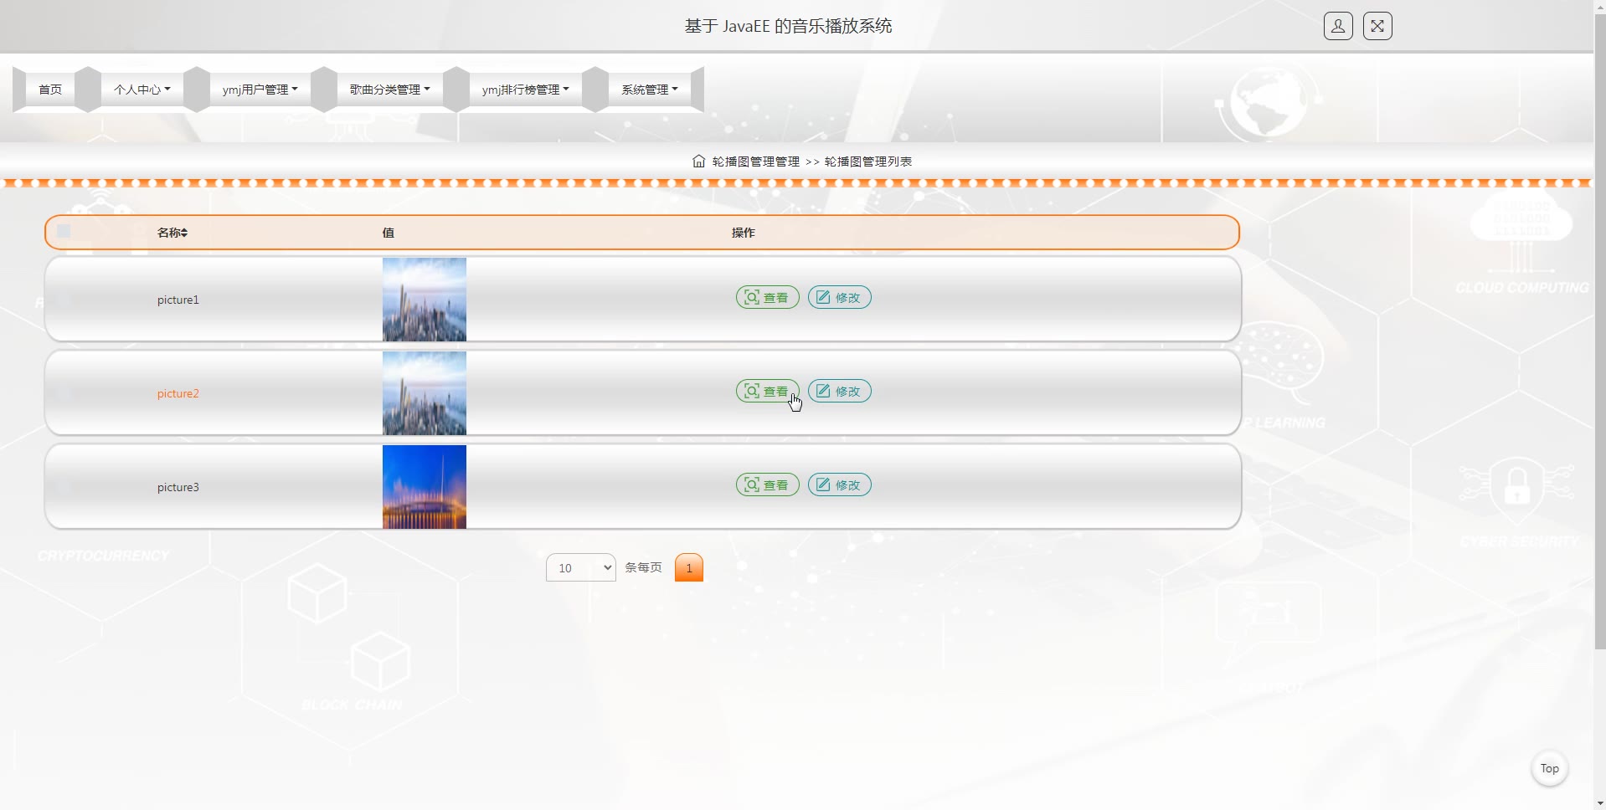The image size is (1606, 810).
Task: View the picture1 entry with 查看
Action: click(x=768, y=297)
